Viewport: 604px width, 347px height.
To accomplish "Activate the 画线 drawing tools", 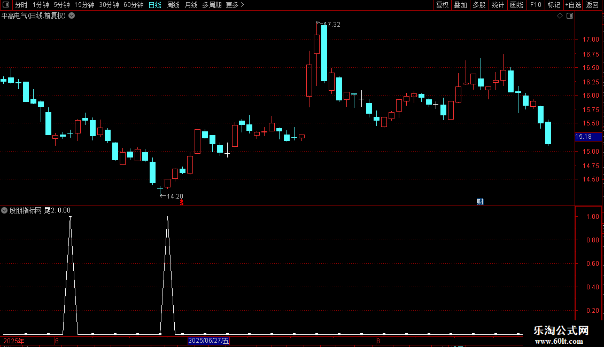I will point(516,5).
